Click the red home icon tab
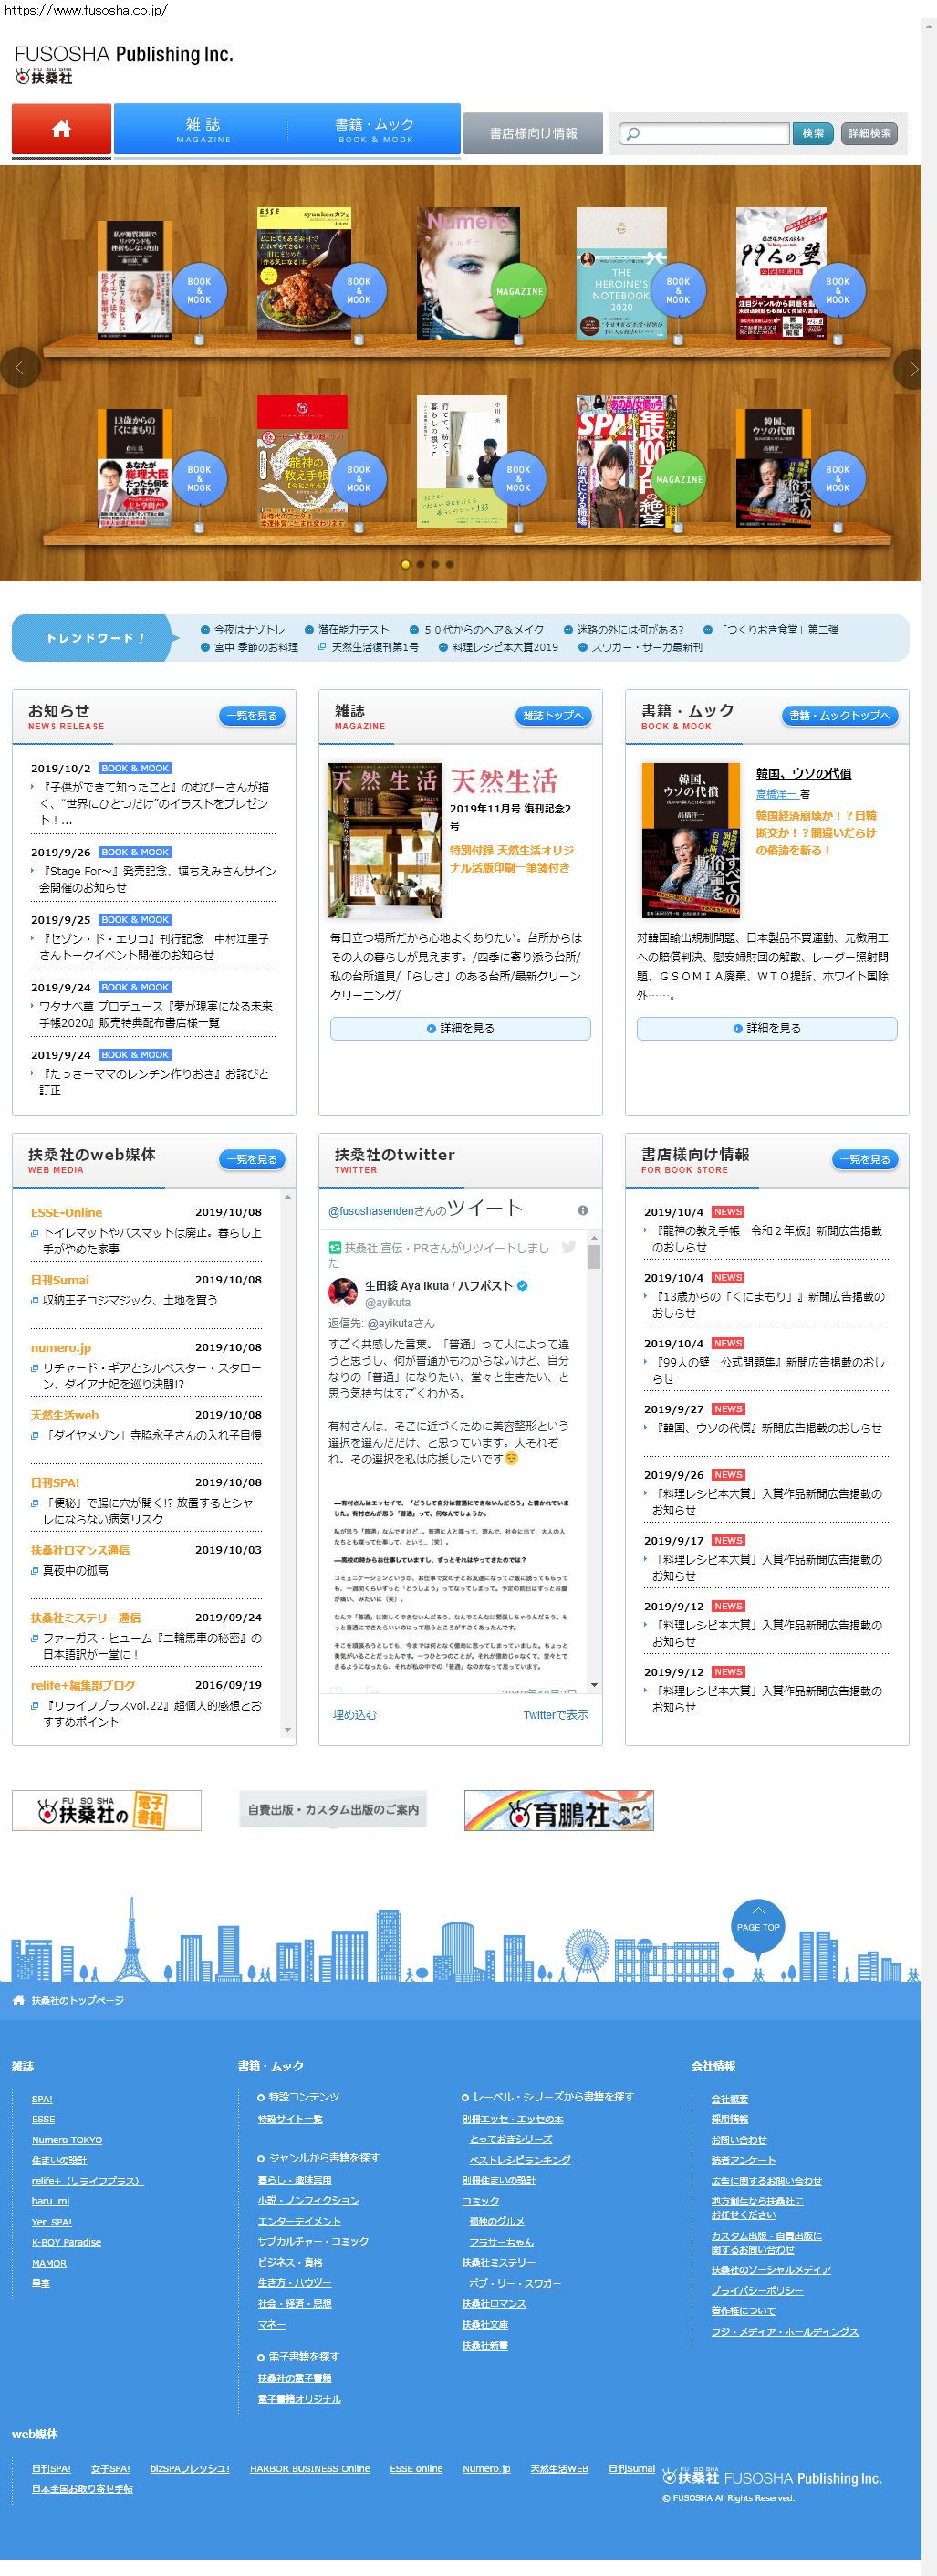937x2576 pixels. [61, 129]
